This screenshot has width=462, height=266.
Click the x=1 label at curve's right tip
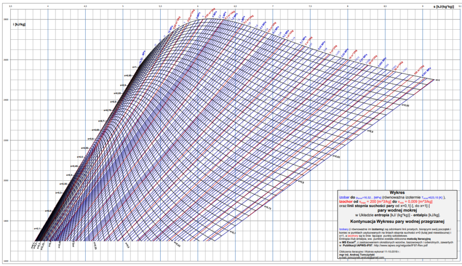click(x=437, y=80)
